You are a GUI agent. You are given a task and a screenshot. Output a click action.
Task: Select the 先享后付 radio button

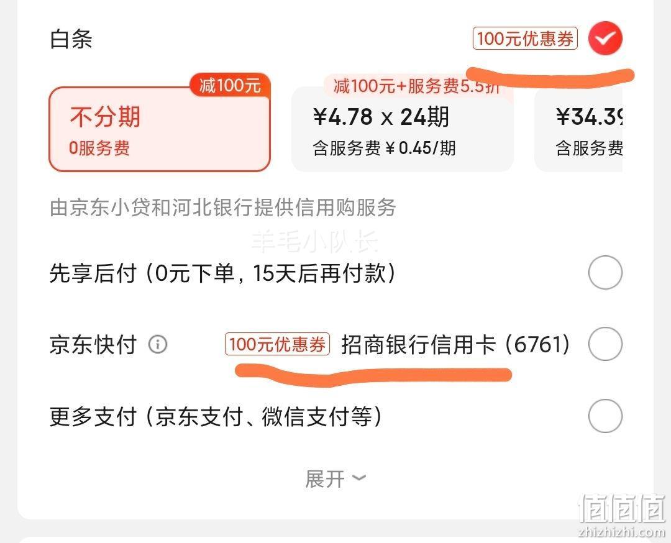coord(605,273)
